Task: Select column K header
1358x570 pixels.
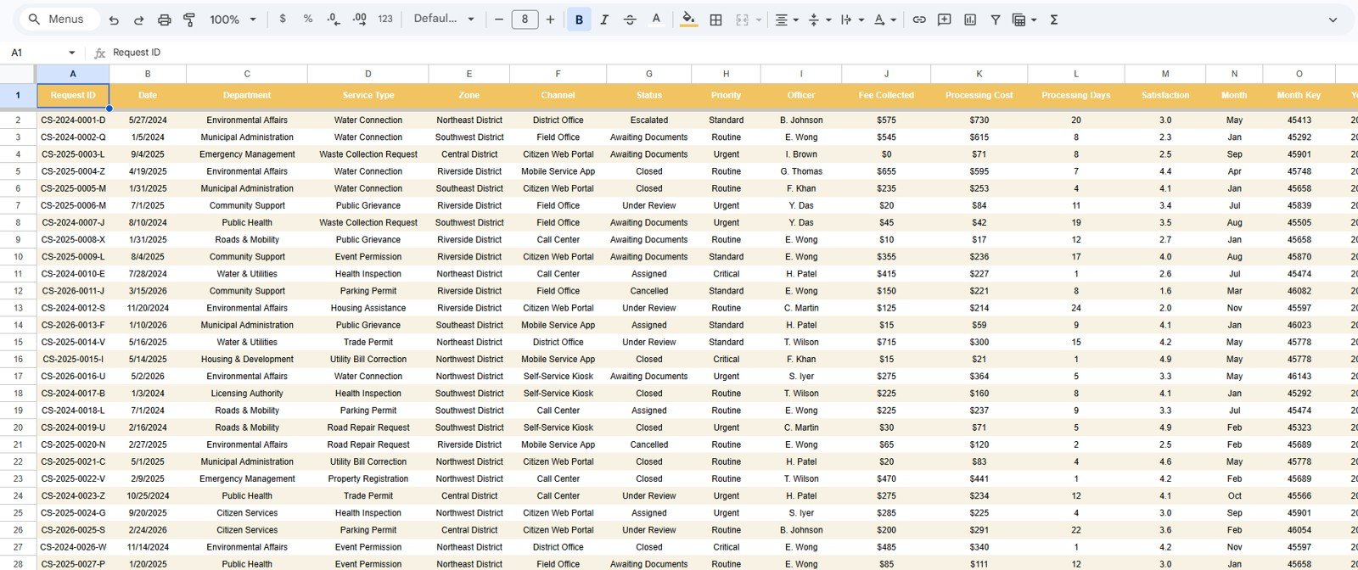Action: [979, 74]
